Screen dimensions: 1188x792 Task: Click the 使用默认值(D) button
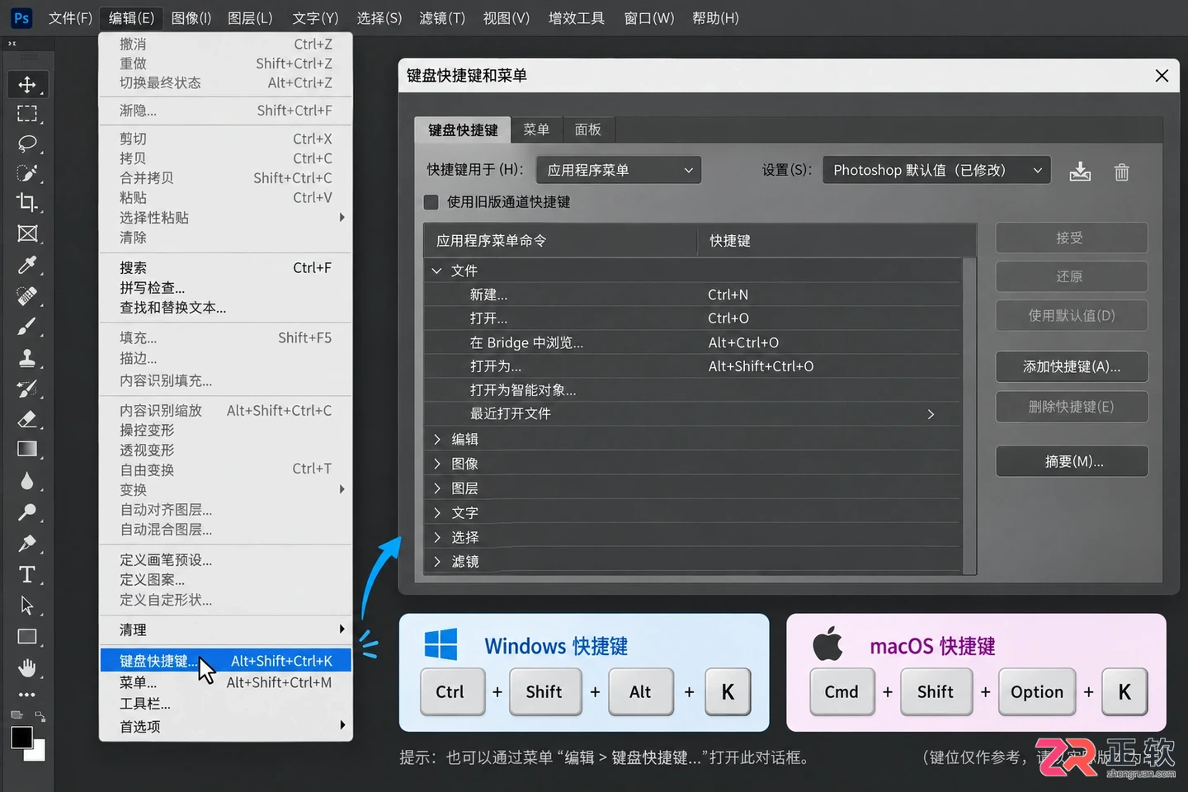coord(1072,315)
